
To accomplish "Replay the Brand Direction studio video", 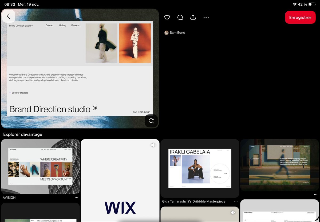I will click(151, 121).
